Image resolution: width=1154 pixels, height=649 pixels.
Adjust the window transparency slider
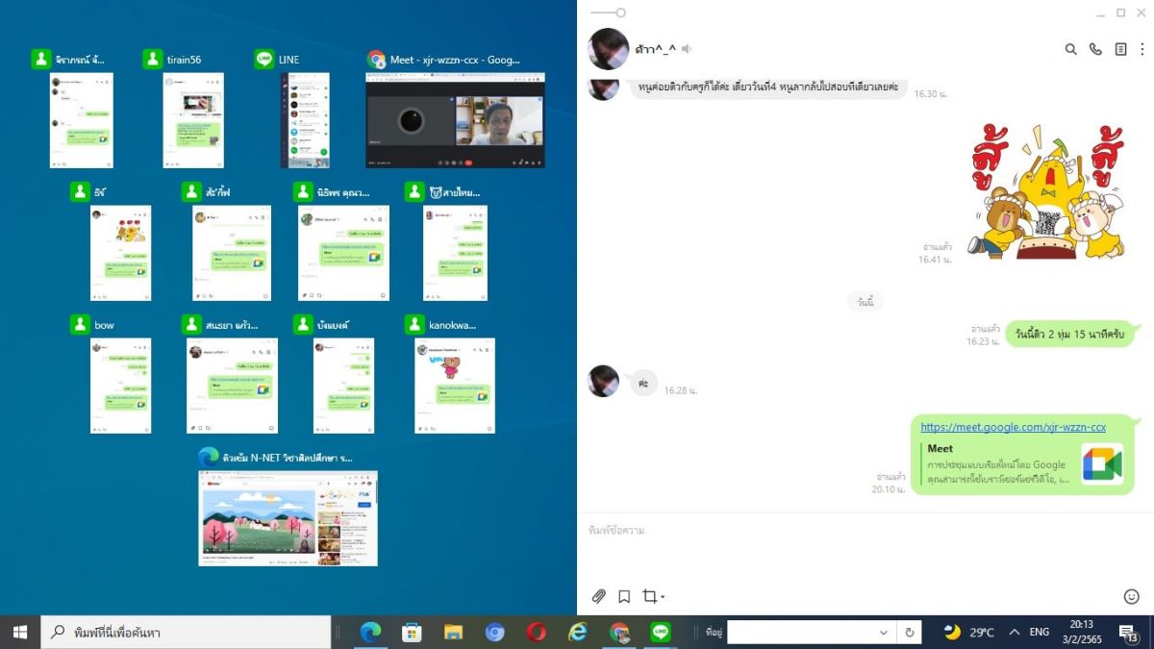tap(620, 12)
